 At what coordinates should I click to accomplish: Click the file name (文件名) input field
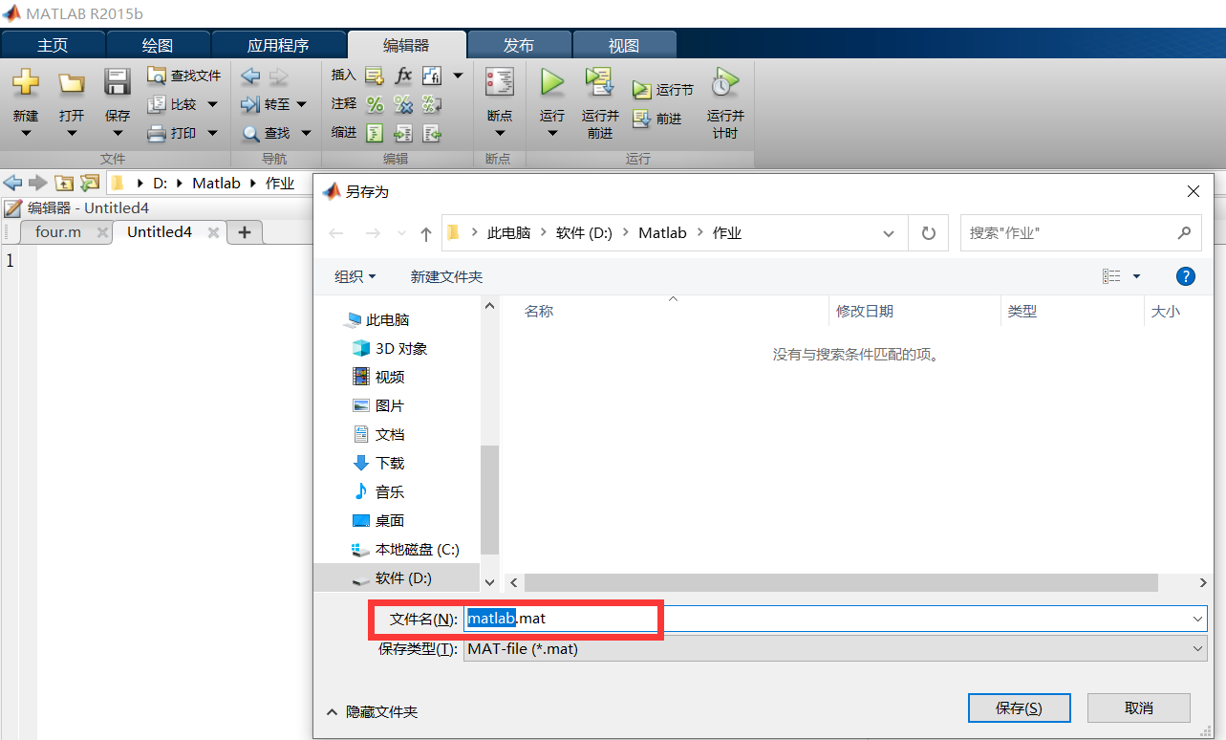point(836,619)
